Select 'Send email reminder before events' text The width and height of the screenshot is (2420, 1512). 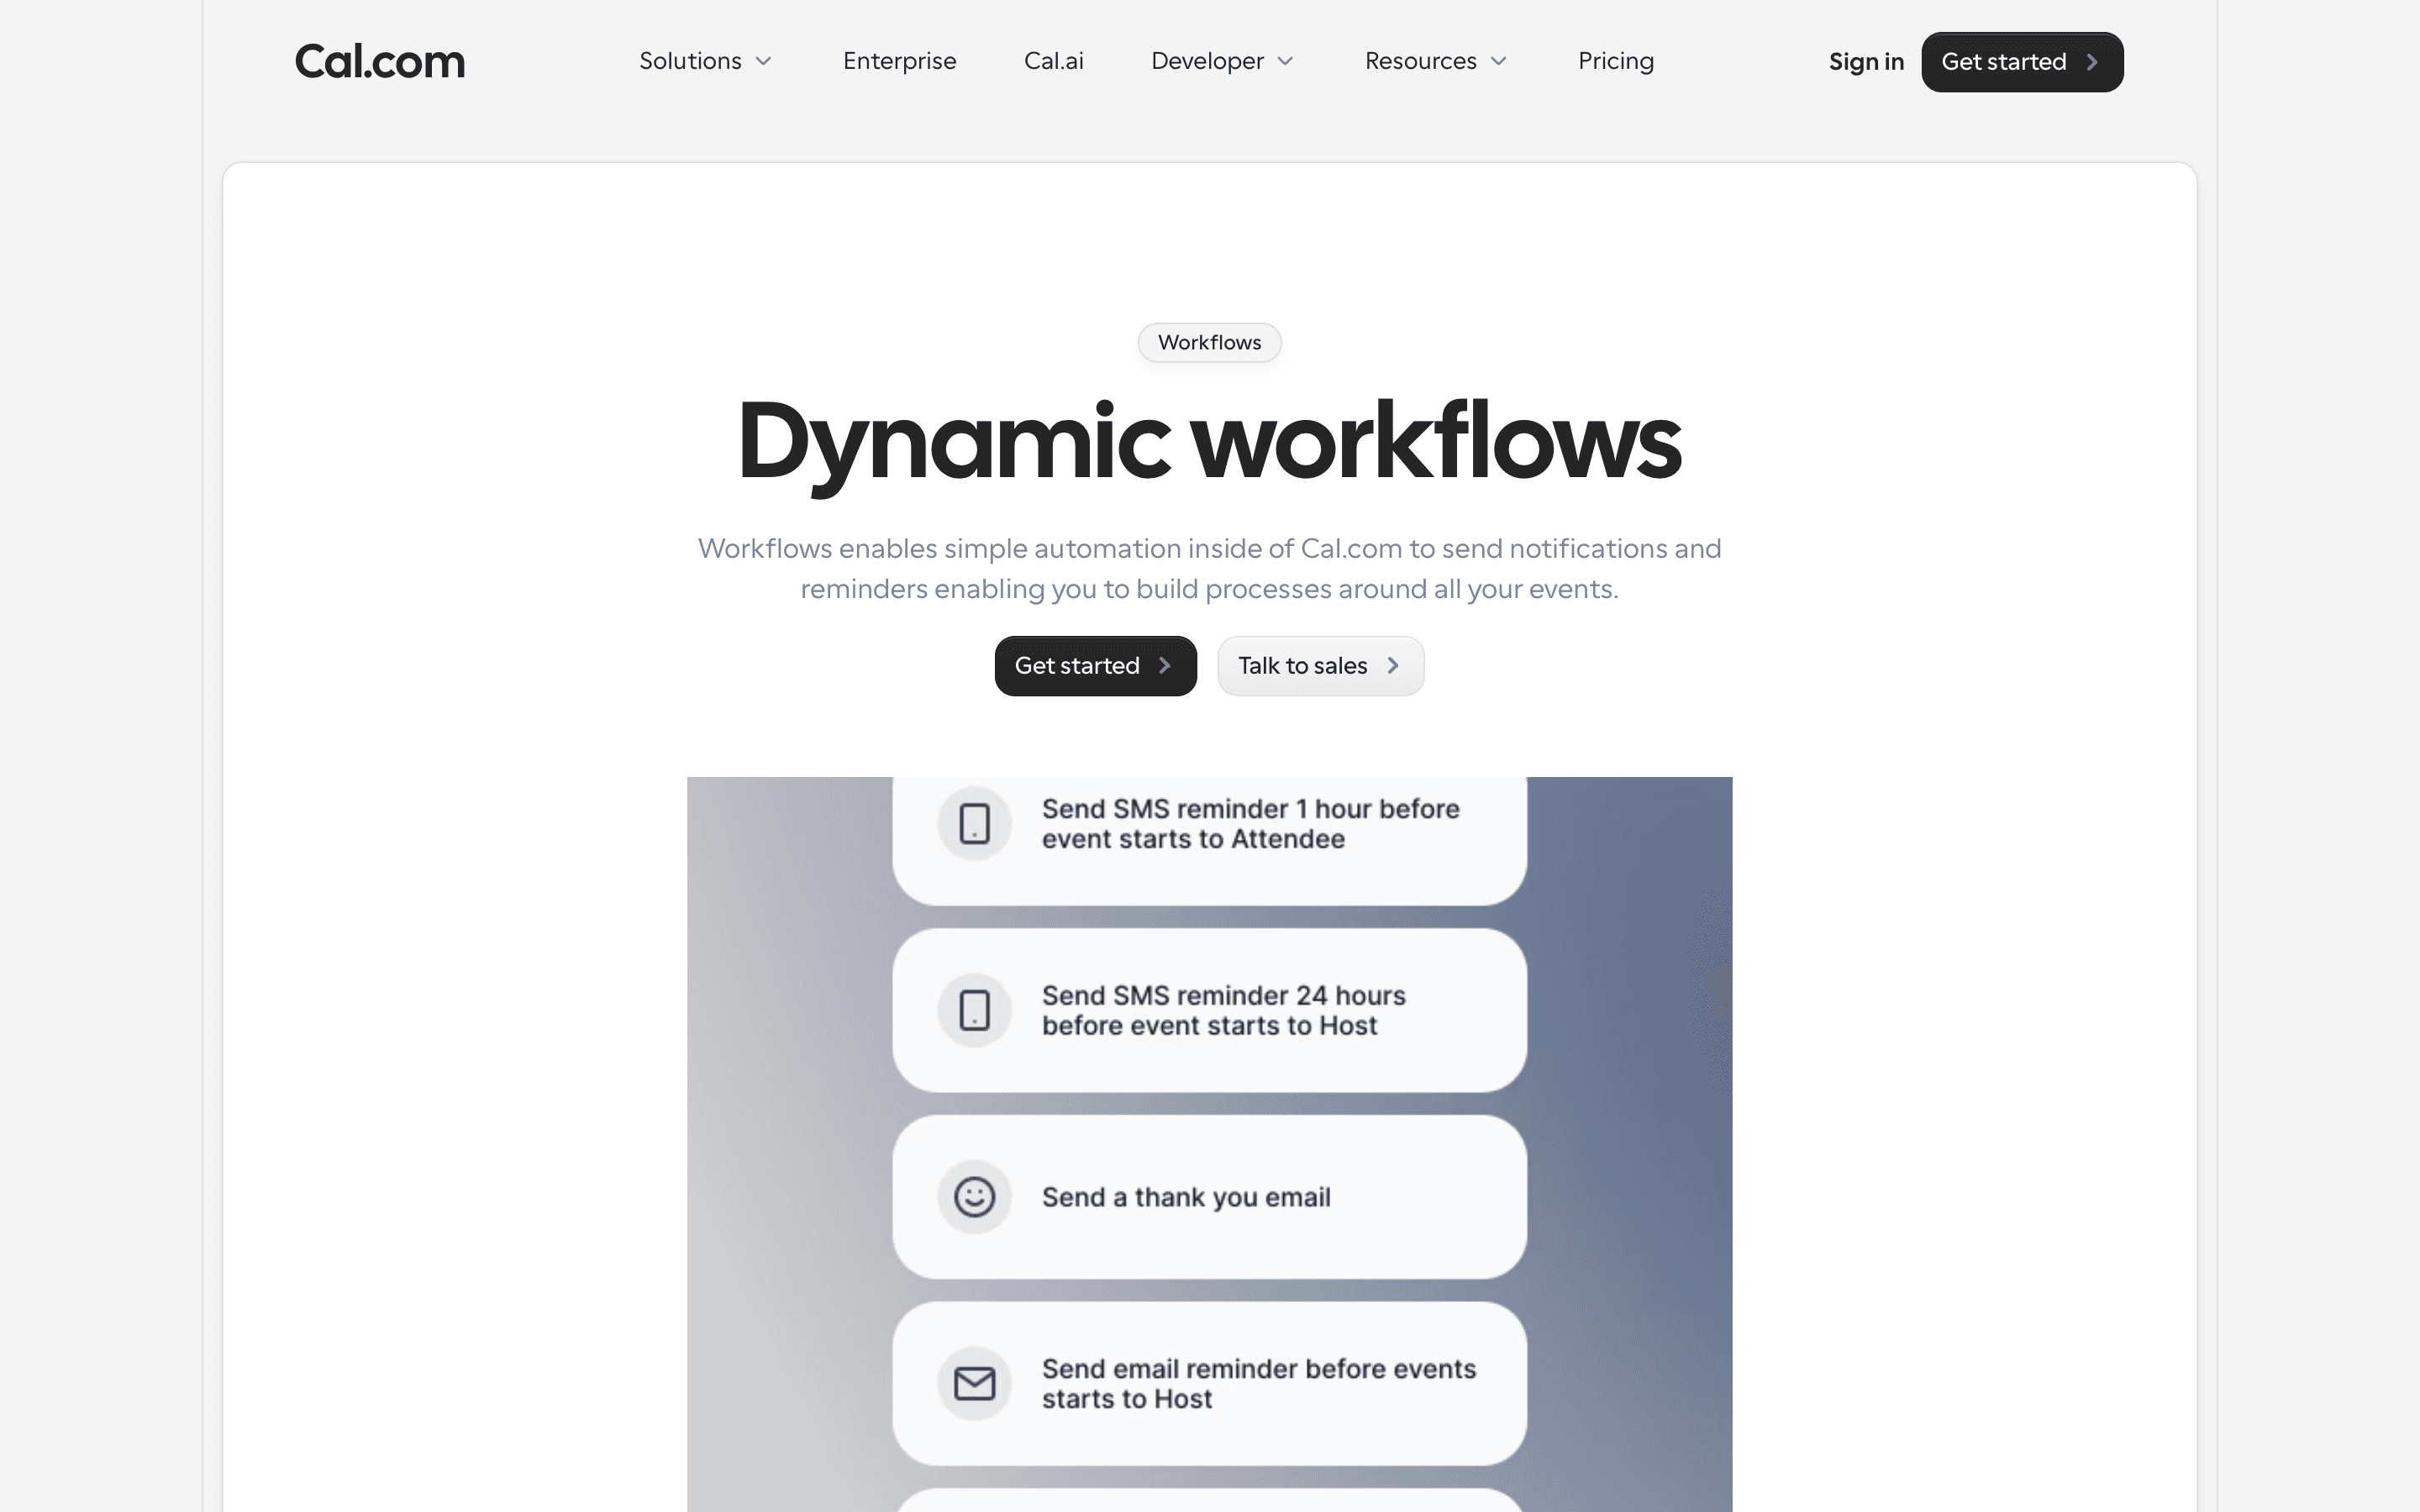coord(1259,1369)
